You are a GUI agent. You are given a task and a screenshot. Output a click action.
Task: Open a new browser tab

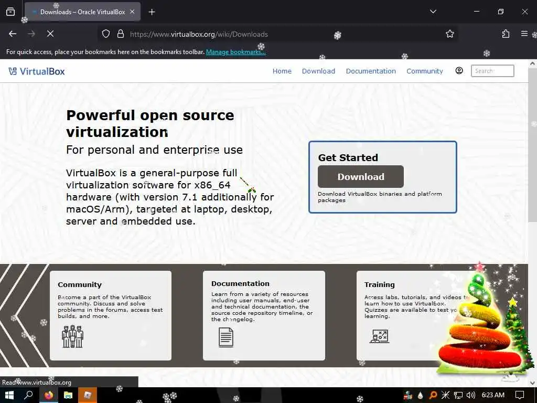tap(152, 12)
